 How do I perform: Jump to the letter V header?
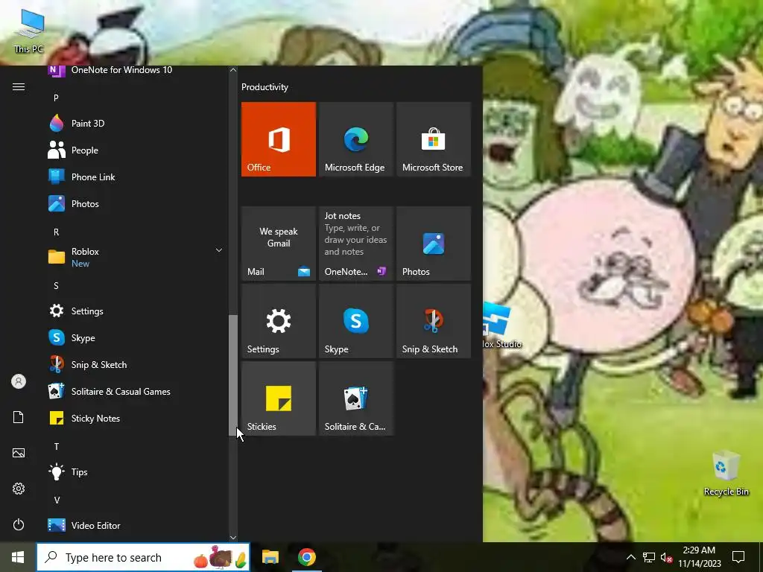pos(57,500)
